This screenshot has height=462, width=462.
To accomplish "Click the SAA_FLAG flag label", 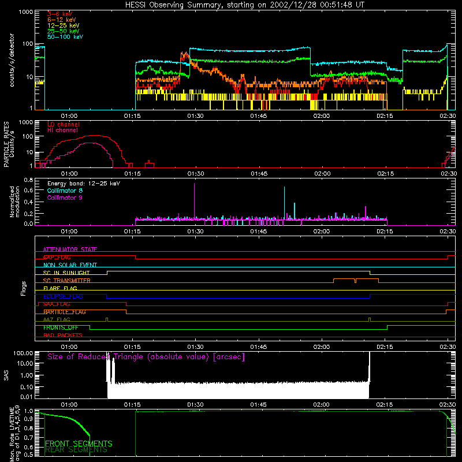I will click(x=57, y=304).
